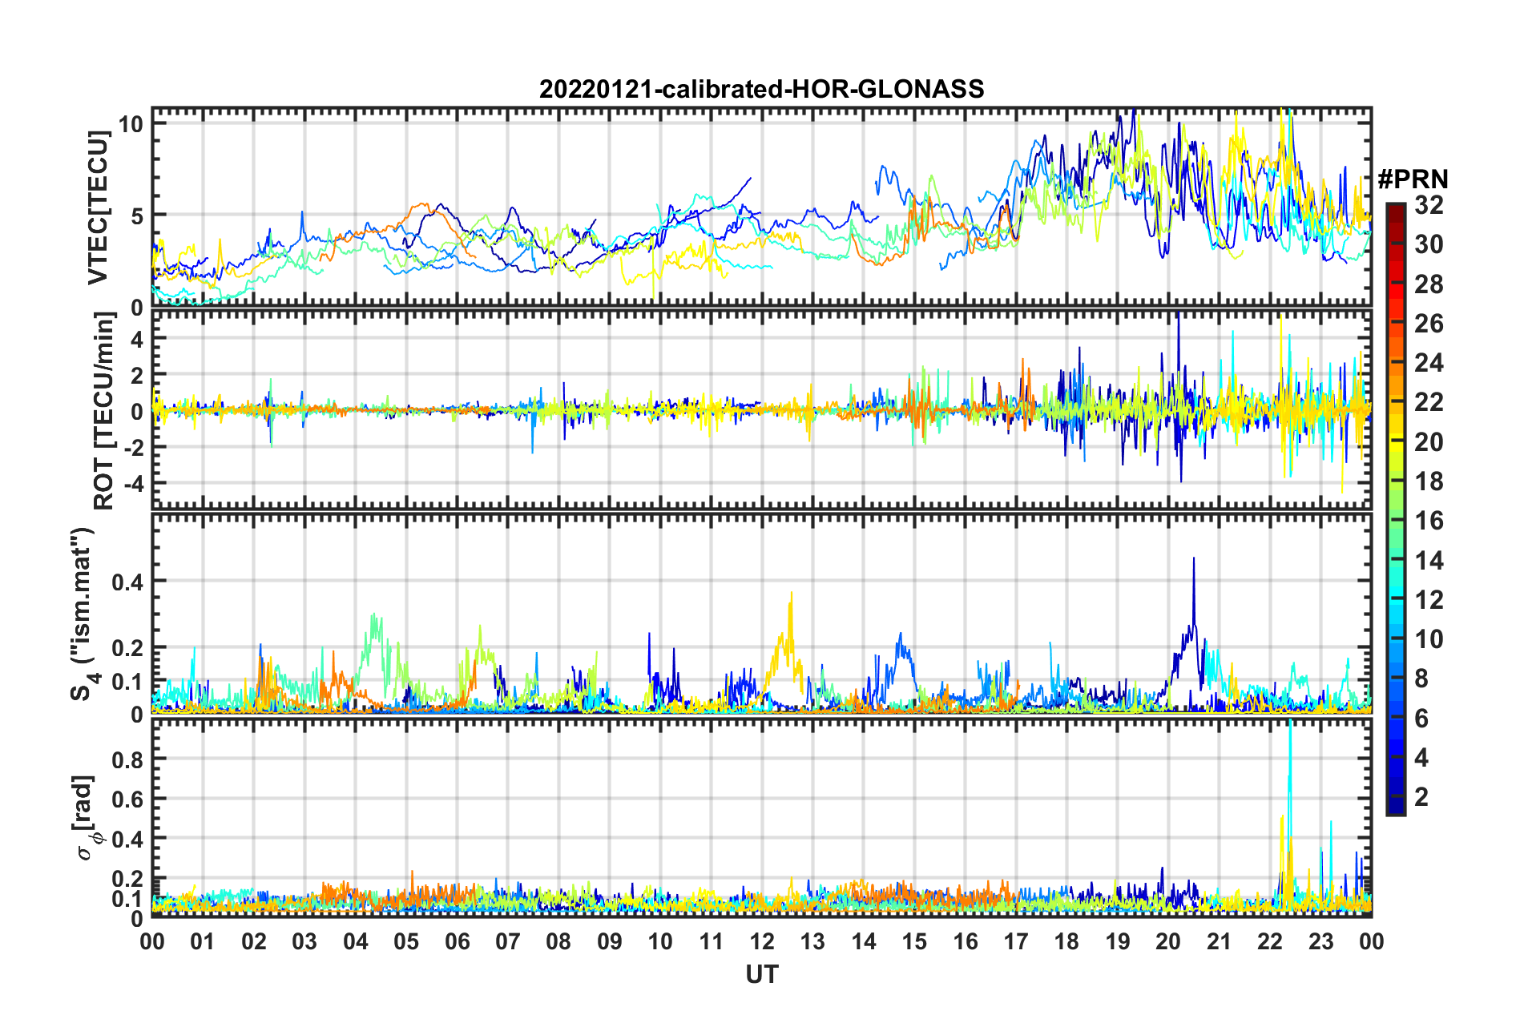1524x1019 pixels.
Task: Click the 01 hour tick on the UT axis
Action: (x=203, y=940)
